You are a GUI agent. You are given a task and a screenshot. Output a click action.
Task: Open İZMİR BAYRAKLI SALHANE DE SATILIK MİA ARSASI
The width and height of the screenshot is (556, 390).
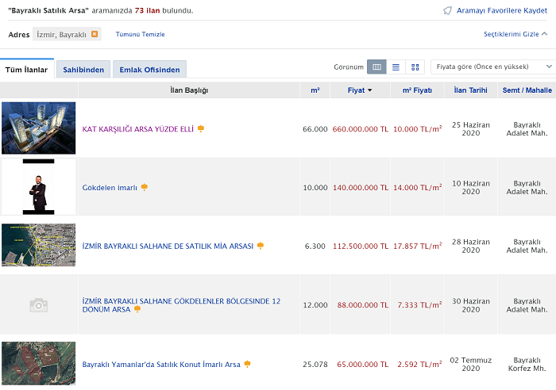click(168, 246)
